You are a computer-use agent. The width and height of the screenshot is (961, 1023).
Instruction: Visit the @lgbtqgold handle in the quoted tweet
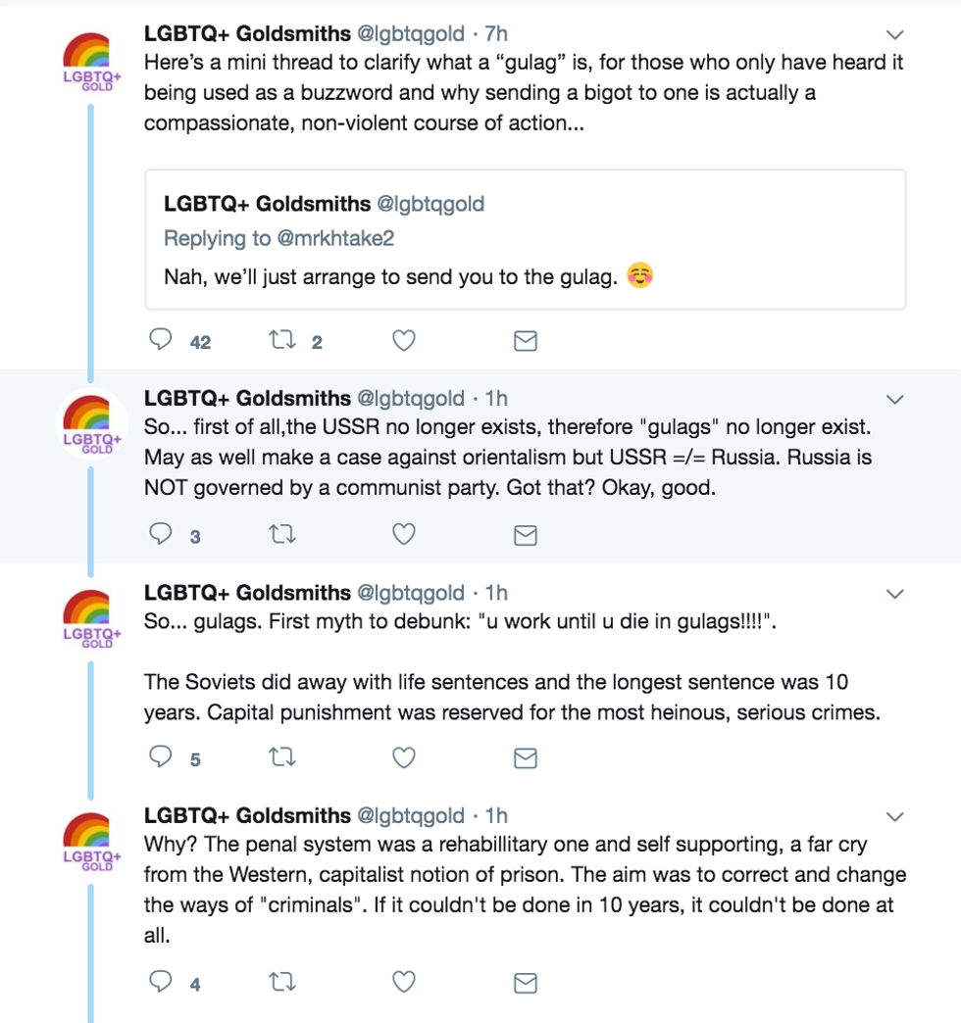click(x=431, y=205)
